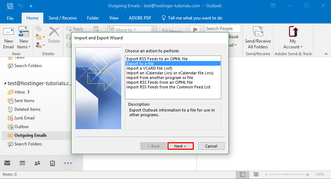This screenshot has width=331, height=179.
Task: Select Export RSS Feeds to an OPML file
Action: point(173,59)
